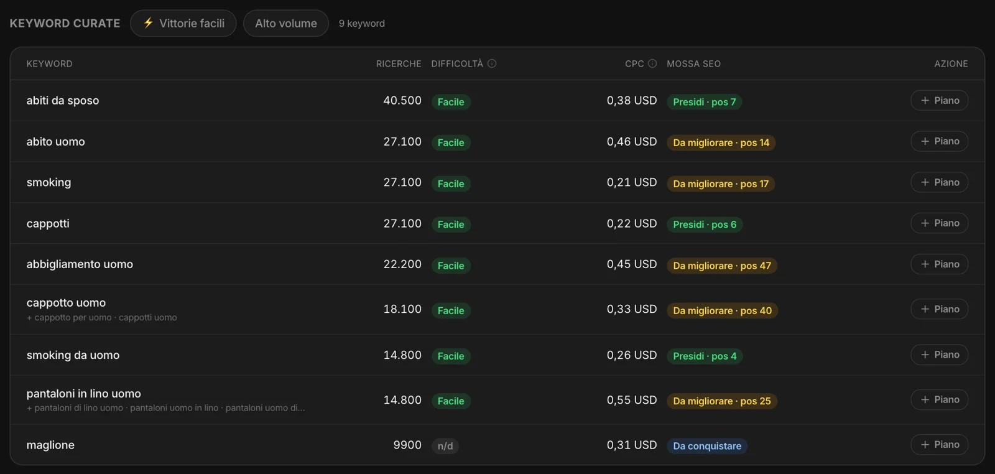Select the abbigliamento uomo keyword
Image resolution: width=995 pixels, height=474 pixels.
[x=80, y=264]
